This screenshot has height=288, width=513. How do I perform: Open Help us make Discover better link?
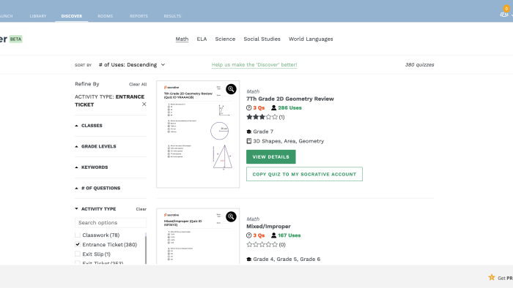pyautogui.click(x=254, y=64)
